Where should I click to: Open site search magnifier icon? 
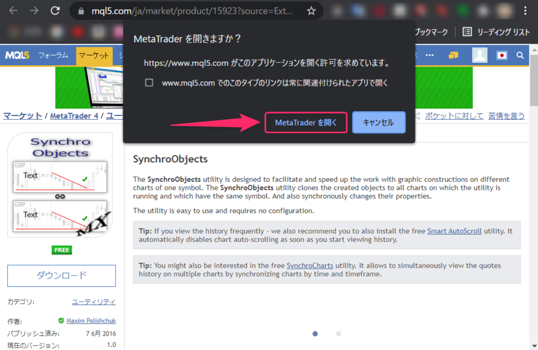tap(520, 55)
